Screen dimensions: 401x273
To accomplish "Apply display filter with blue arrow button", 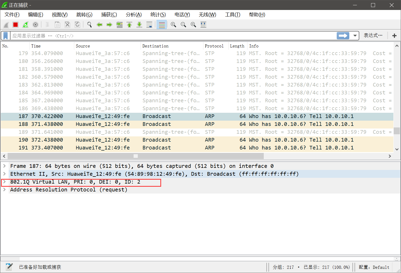I will [343, 36].
